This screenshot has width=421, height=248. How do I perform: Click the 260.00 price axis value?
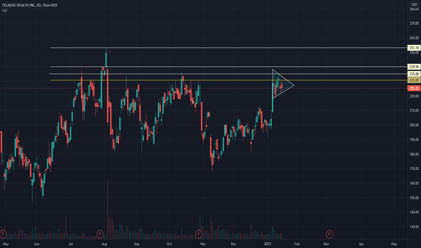click(x=414, y=38)
